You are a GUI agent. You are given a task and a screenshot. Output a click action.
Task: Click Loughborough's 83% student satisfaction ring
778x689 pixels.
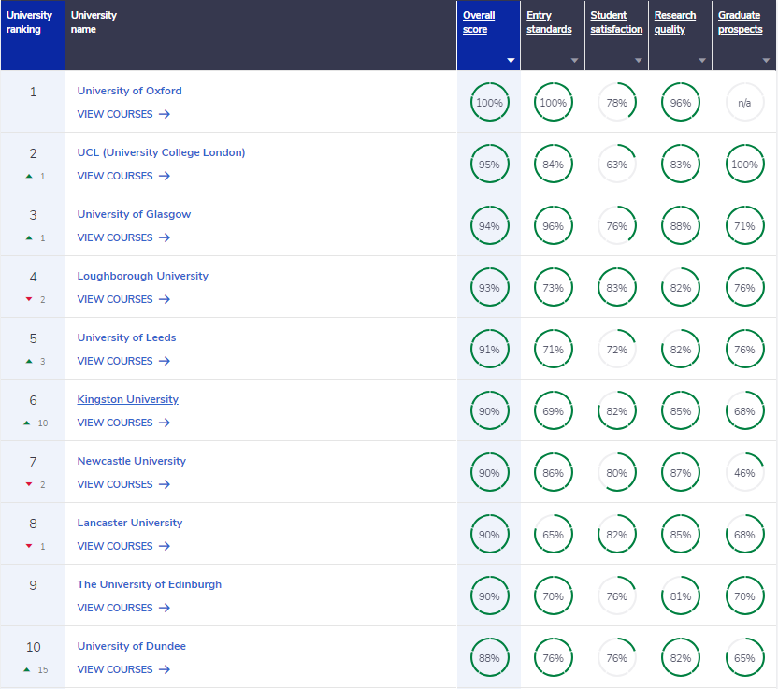point(617,288)
